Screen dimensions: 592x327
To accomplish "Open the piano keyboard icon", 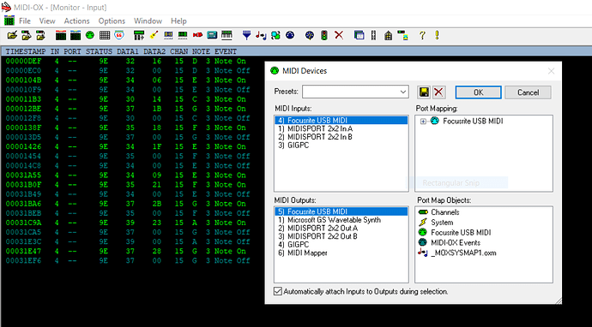I will (x=227, y=35).
